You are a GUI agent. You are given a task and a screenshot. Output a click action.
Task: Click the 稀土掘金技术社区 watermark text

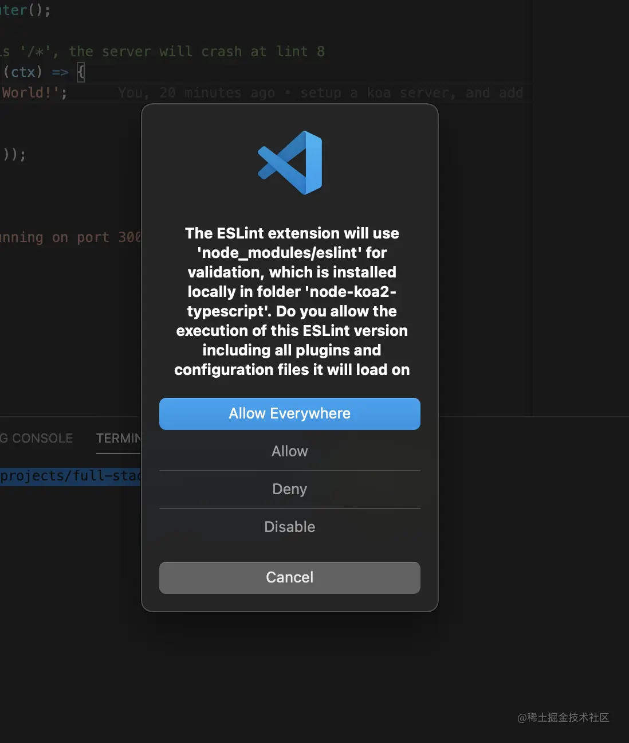[563, 717]
